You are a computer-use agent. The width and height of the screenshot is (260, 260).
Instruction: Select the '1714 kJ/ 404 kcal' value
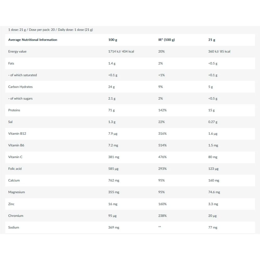121,51
